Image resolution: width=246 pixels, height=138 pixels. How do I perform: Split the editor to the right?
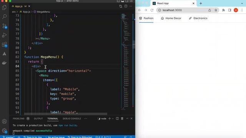(x=126, y=6)
